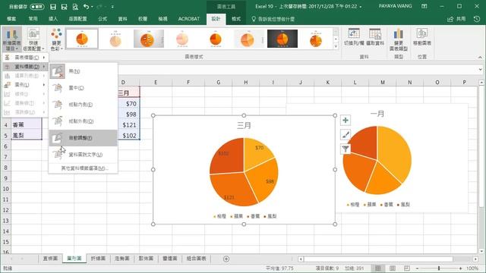Open Add Chart Element (新增圖表項目) button
Screen dimensions: 486x273
(x=12, y=39)
